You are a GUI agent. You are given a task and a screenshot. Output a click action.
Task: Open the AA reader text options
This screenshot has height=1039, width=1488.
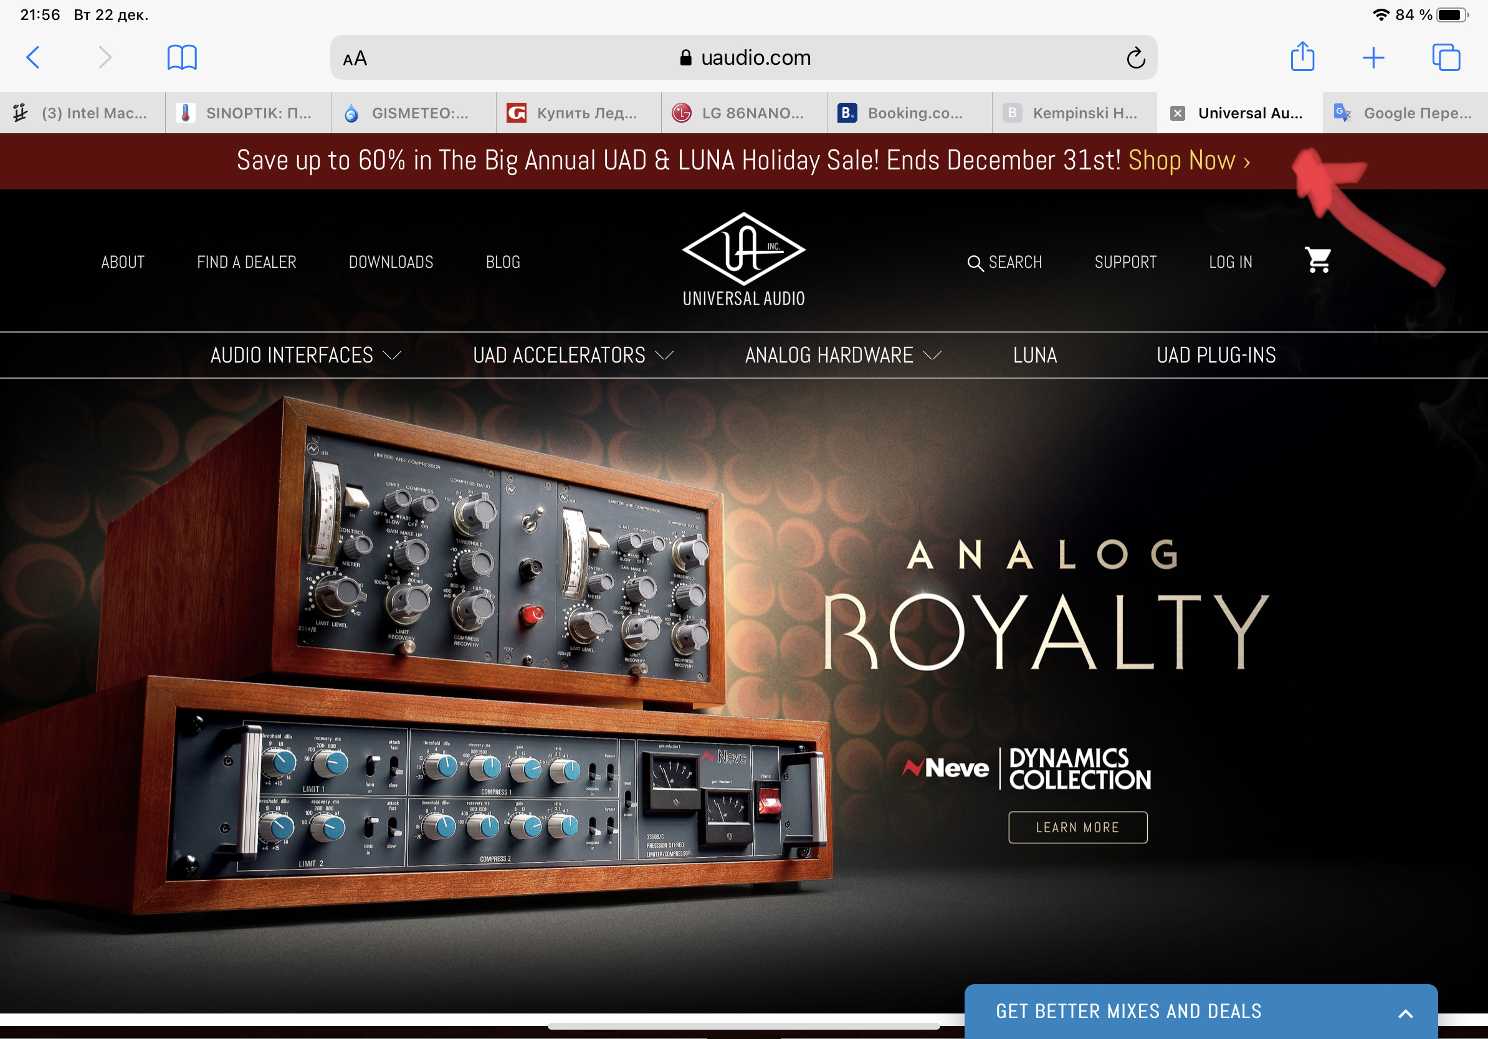(355, 59)
